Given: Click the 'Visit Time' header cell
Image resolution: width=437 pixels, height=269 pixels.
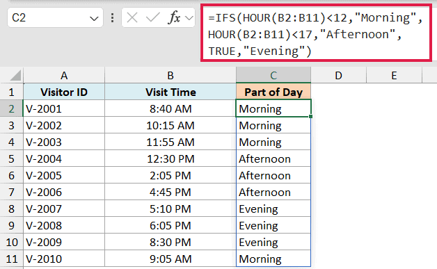Looking at the screenshot, I should point(170,92).
